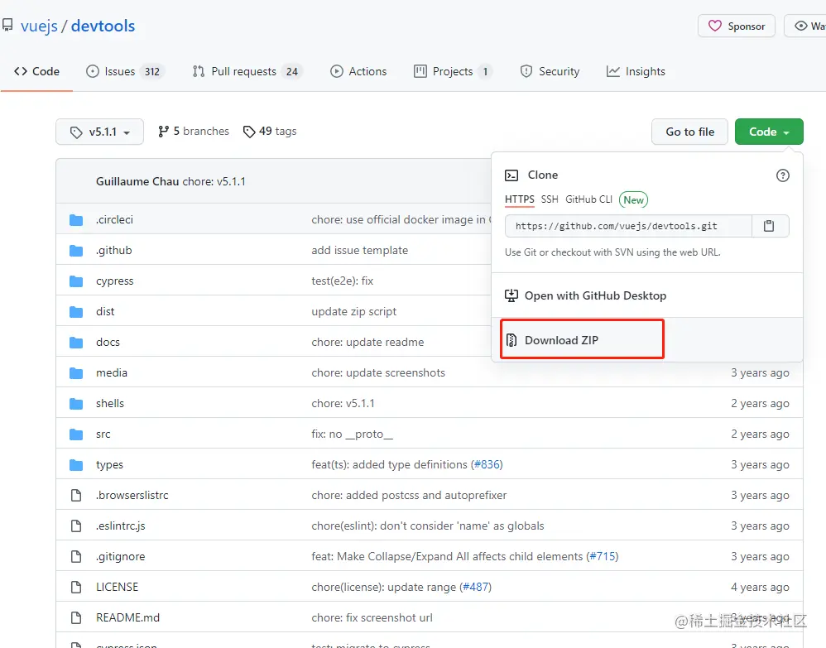This screenshot has width=826, height=648.
Task: Open the vuejs organization link
Action: click(x=39, y=26)
